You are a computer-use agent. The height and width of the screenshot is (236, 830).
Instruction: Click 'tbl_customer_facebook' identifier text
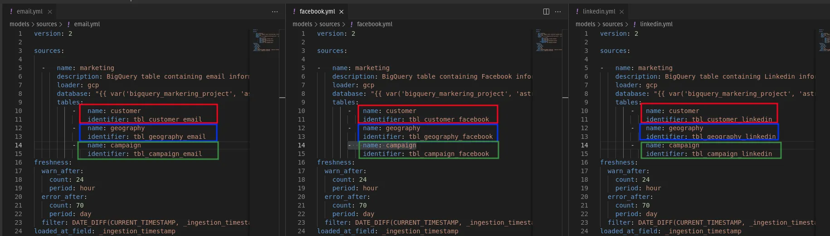pyautogui.click(x=449, y=120)
